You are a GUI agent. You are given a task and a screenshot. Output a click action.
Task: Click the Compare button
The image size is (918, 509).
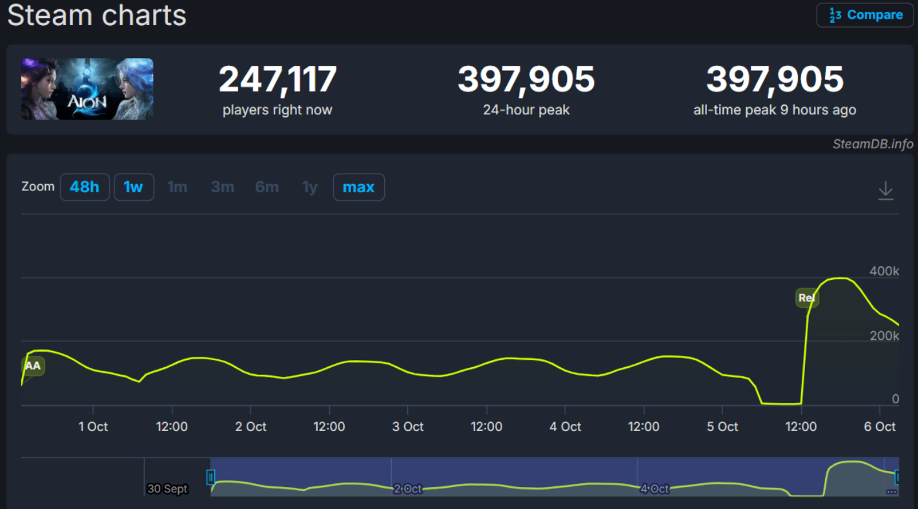tap(864, 15)
